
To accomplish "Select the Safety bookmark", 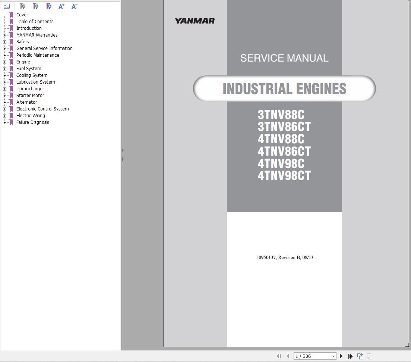I will point(23,42).
